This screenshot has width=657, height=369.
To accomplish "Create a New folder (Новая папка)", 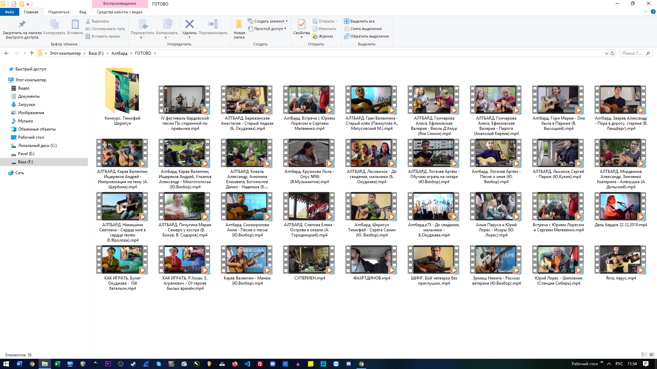I will click(239, 29).
